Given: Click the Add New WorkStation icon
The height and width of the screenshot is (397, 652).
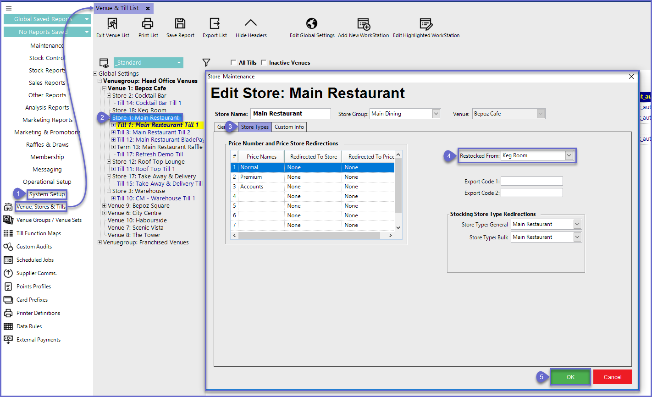Looking at the screenshot, I should (363, 24).
